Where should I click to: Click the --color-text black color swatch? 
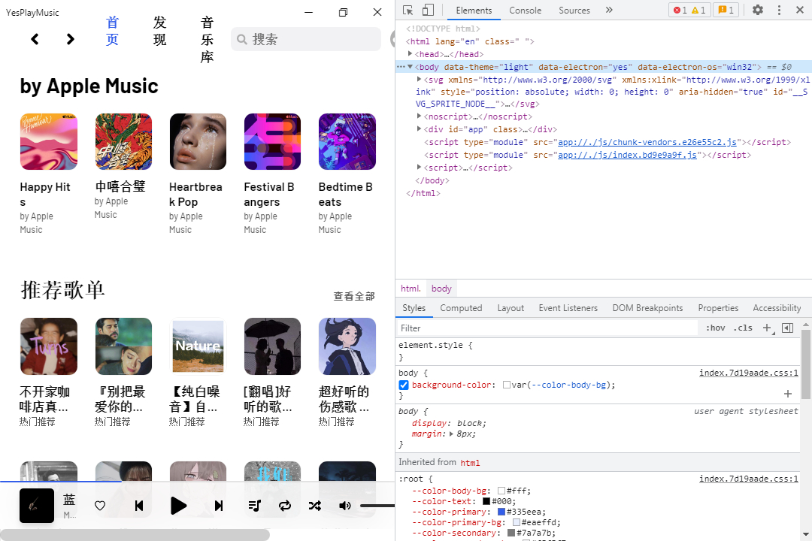pyautogui.click(x=486, y=501)
